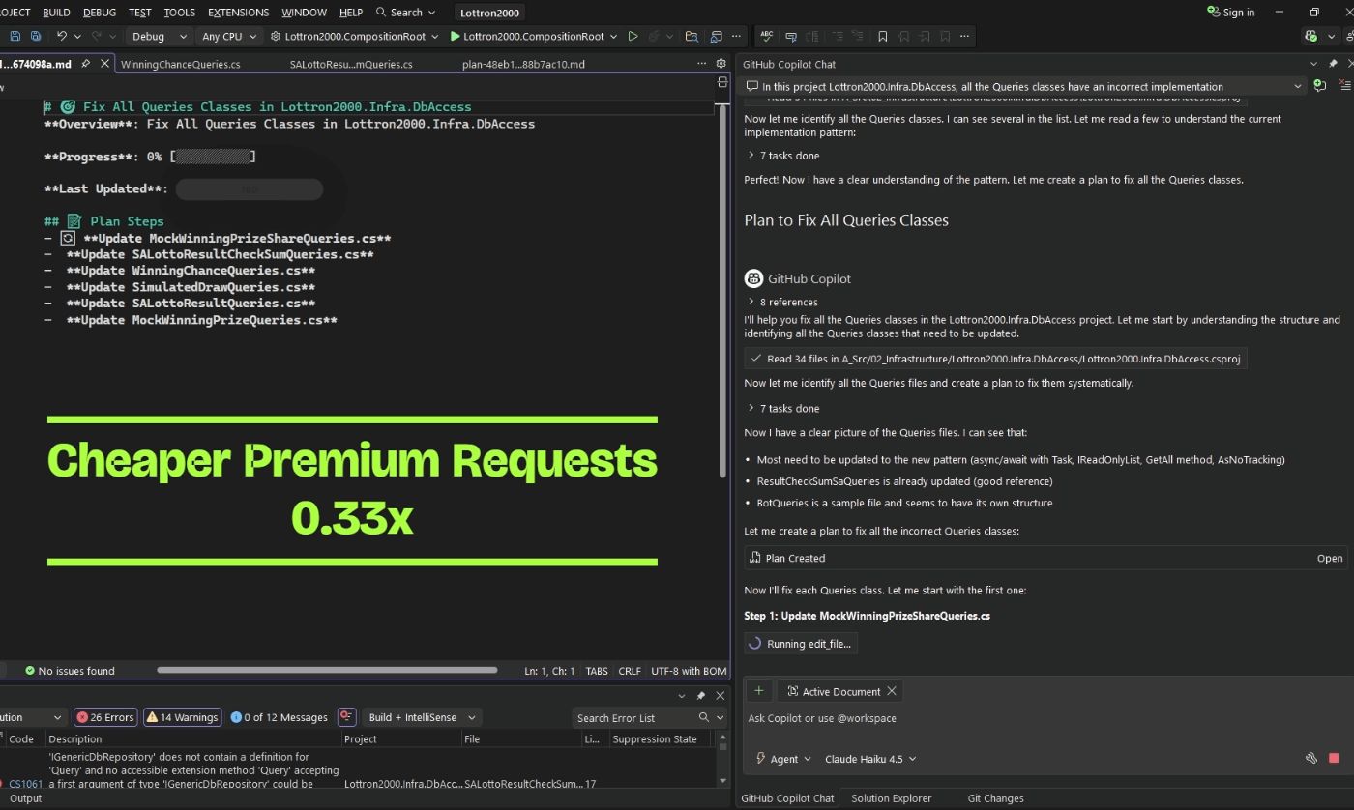Open the Copilot tools selection icon
Image resolution: width=1354 pixels, height=810 pixels.
(1310, 759)
